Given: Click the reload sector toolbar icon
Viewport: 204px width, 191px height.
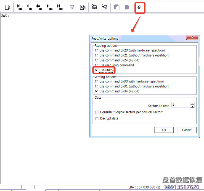Looking at the screenshot, I should (83, 7).
